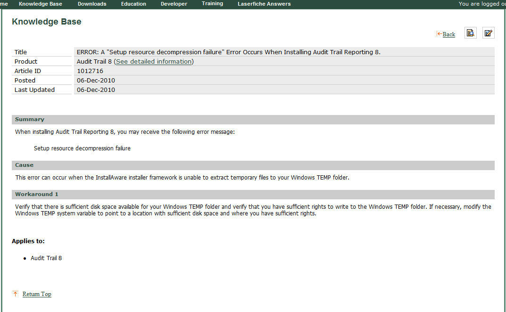
Task: Click the Workaround 1 section header
Action: point(253,194)
